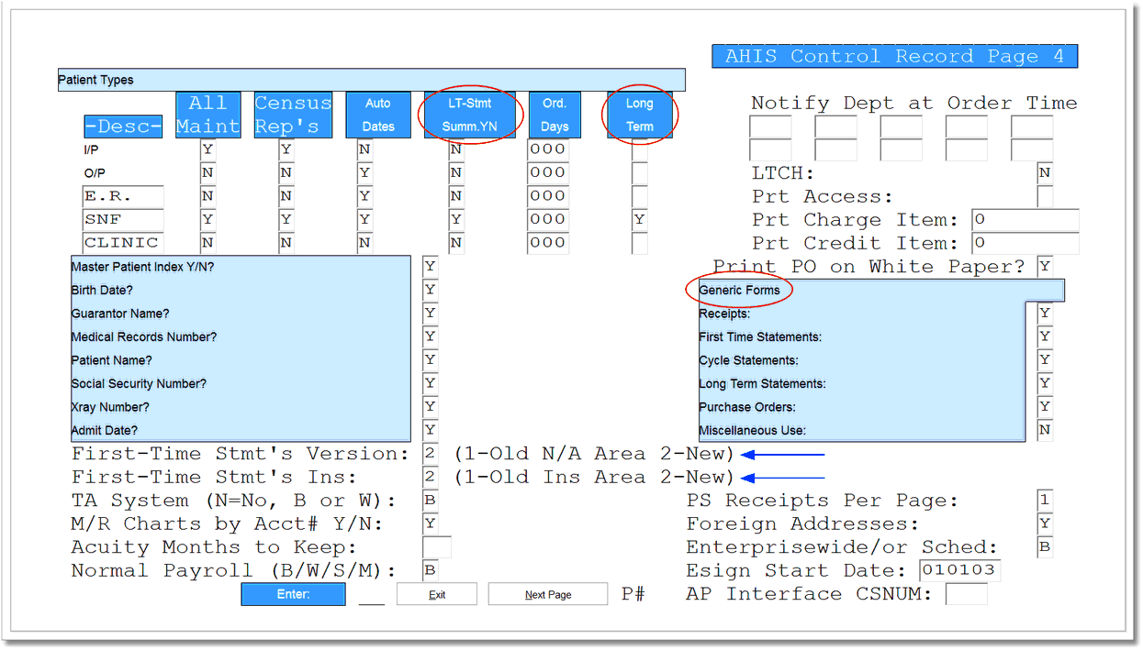Click Acuity Months to Keep field
The height and width of the screenshot is (650, 1143).
coord(436,547)
